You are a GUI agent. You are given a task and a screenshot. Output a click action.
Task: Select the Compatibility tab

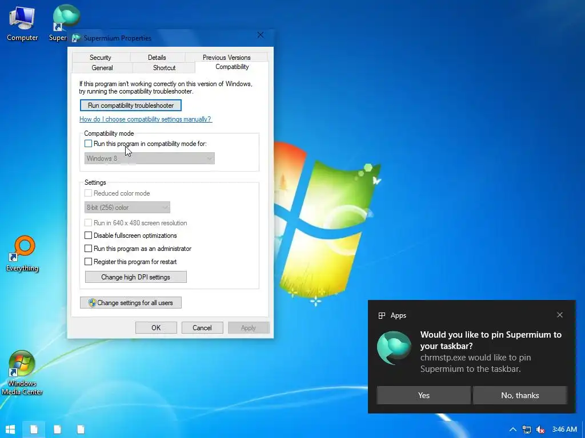point(232,67)
